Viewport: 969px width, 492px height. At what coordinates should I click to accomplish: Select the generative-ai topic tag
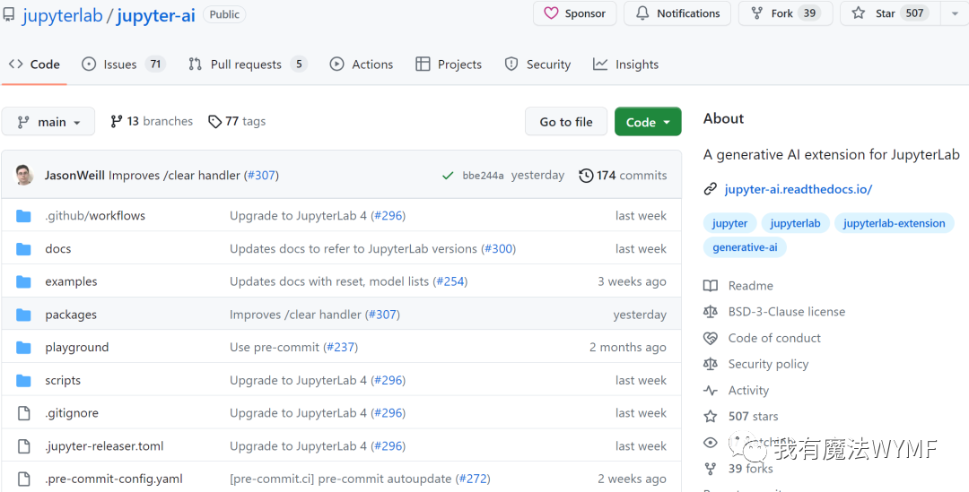pos(745,247)
